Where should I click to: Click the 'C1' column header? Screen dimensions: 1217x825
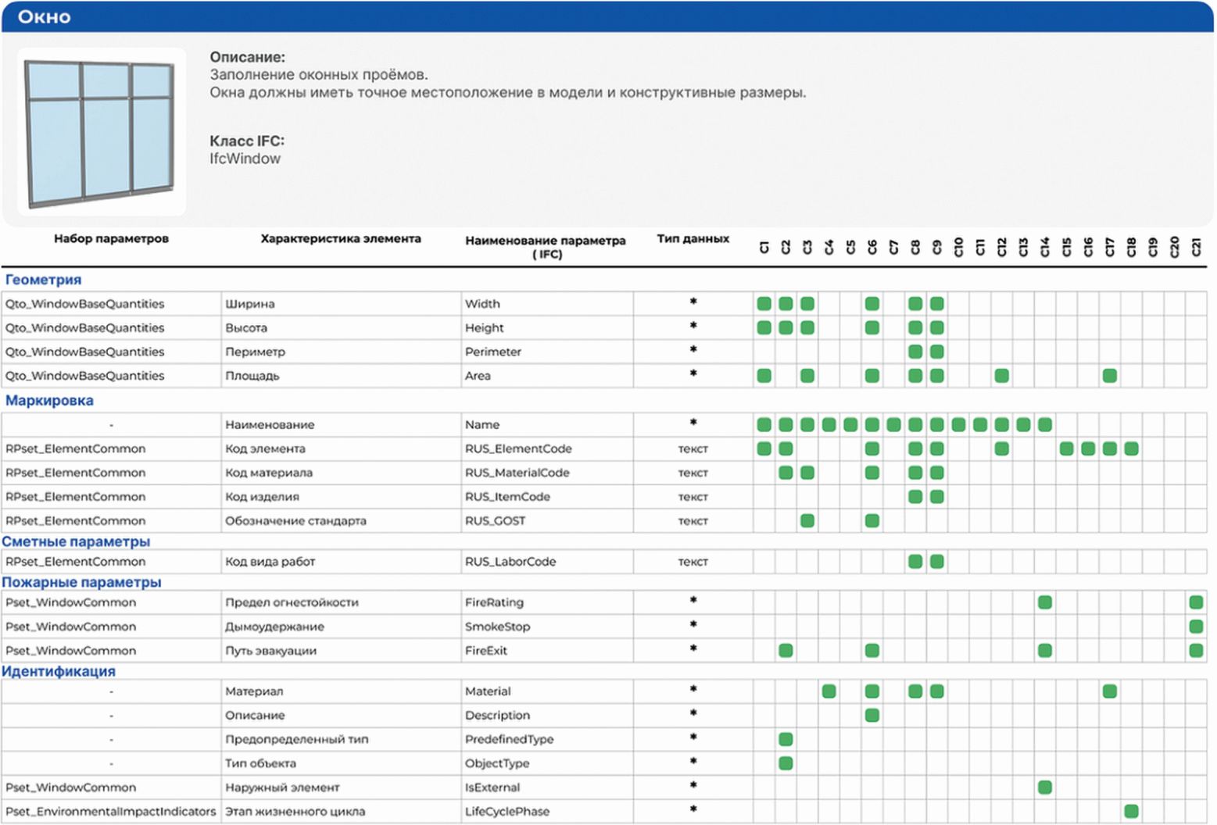tap(764, 247)
